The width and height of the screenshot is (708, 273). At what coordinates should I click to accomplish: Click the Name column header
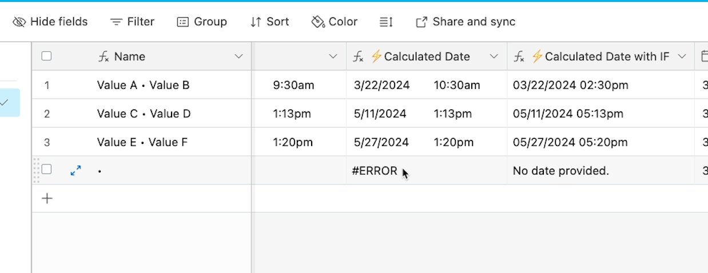tap(141, 57)
